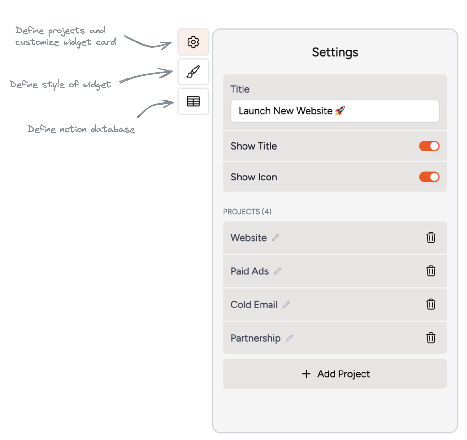The width and height of the screenshot is (467, 440).
Task: Edit the Partnership name pencil
Action: coord(289,338)
